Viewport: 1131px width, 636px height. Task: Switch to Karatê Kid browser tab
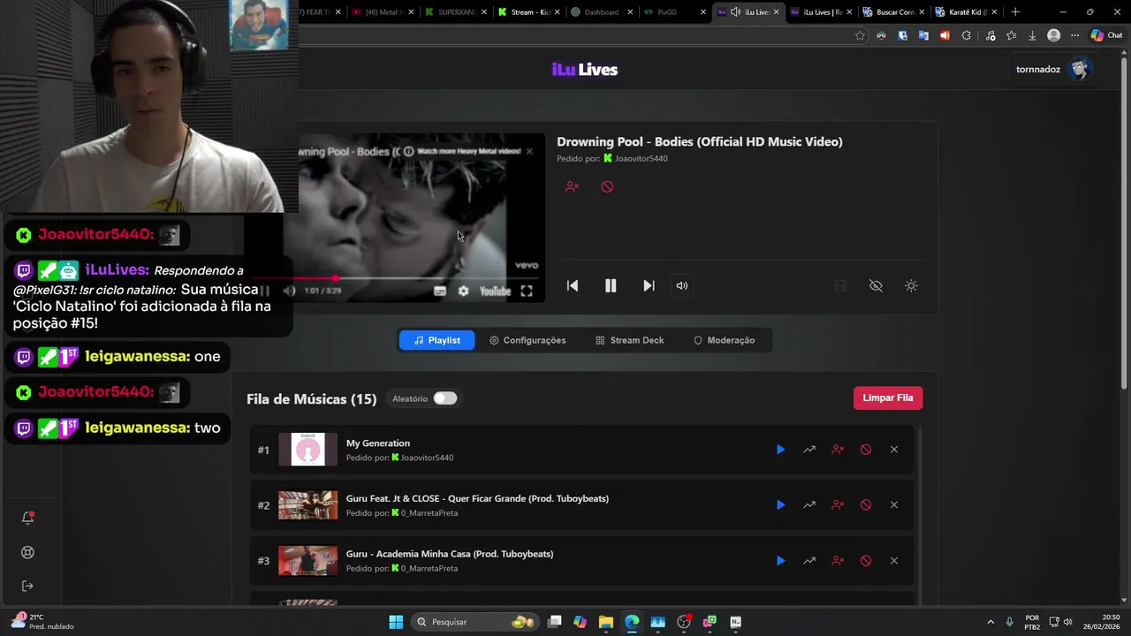point(968,12)
